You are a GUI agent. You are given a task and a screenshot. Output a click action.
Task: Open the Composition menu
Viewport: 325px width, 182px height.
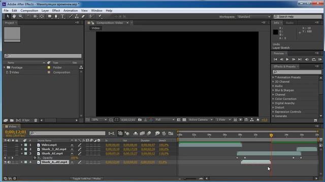coord(29,11)
